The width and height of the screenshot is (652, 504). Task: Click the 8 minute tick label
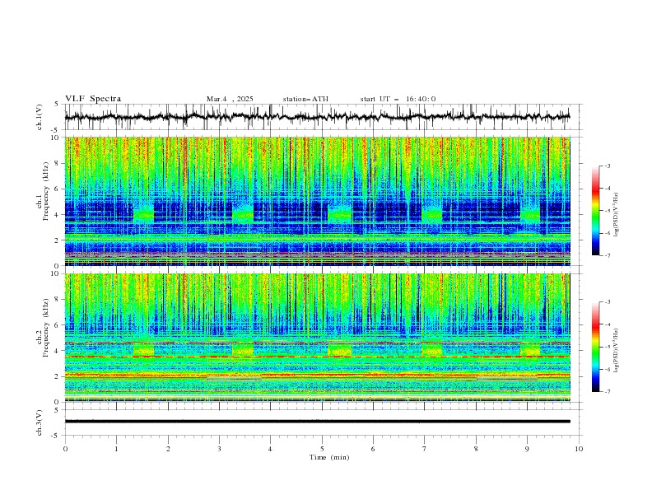coord(476,449)
